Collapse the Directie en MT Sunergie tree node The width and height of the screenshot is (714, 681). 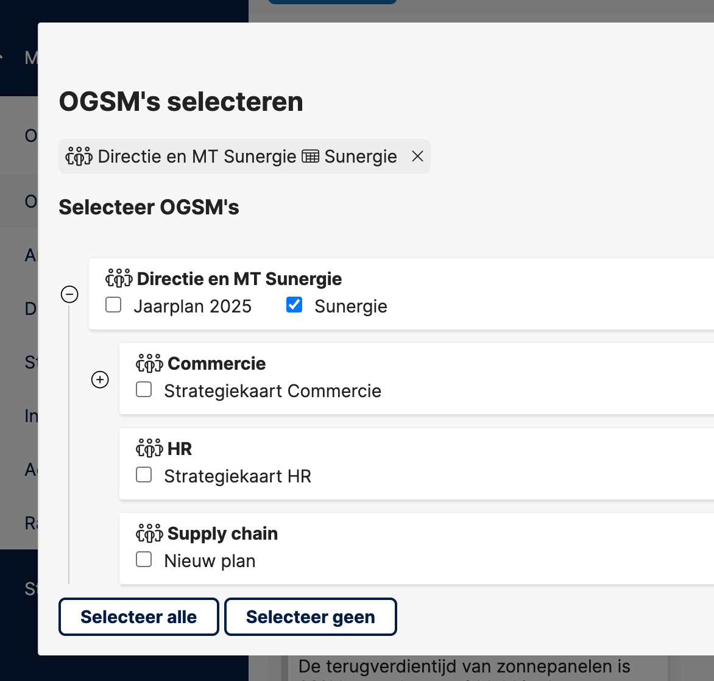click(x=69, y=294)
